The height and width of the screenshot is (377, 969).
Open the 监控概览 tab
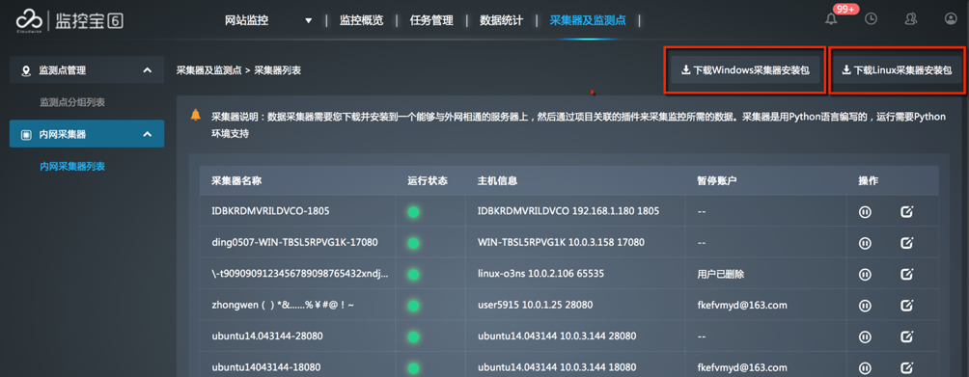pyautogui.click(x=362, y=20)
